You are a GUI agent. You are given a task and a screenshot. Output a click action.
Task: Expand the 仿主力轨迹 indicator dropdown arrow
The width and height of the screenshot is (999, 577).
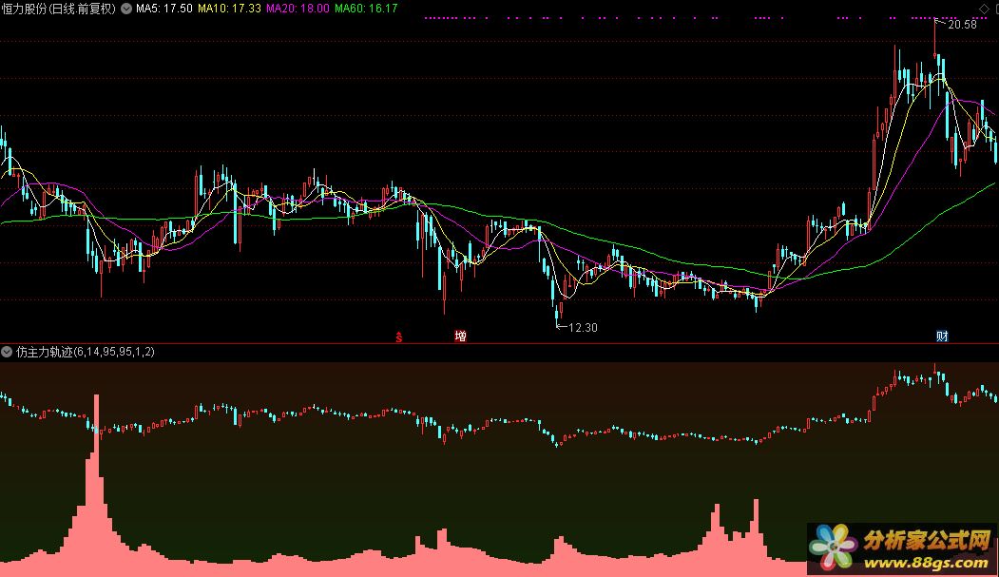pos(7,352)
